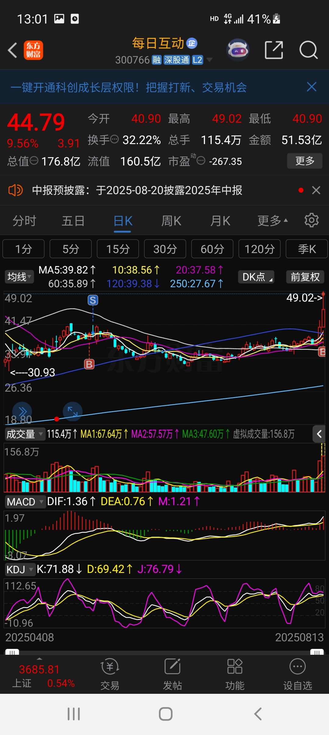Image resolution: width=329 pixels, height=735 pixels.
Task: Tap the 更多 quote details button
Action: (305, 161)
